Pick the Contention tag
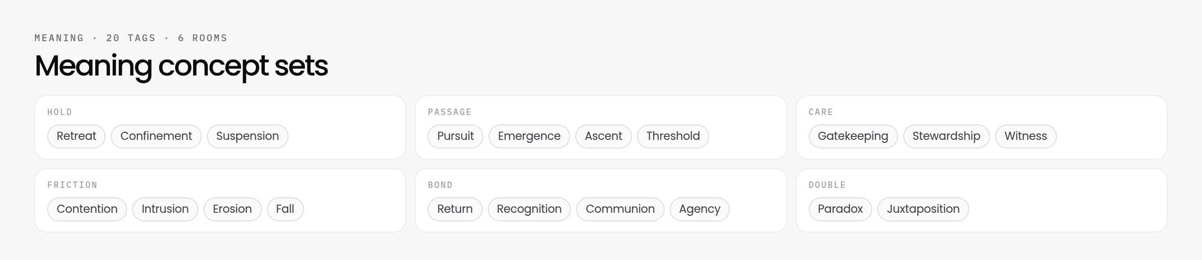 [x=87, y=209]
